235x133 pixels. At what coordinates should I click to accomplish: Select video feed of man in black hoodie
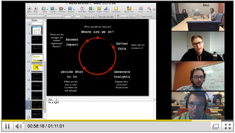coord(198,46)
